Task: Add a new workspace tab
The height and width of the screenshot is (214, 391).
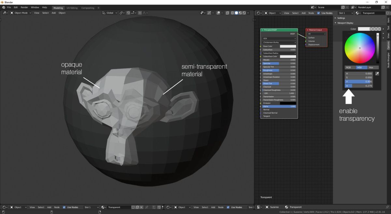Action: [99, 8]
